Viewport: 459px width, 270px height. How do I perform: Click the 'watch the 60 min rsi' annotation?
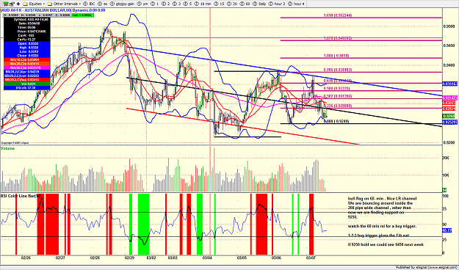pos(382,226)
